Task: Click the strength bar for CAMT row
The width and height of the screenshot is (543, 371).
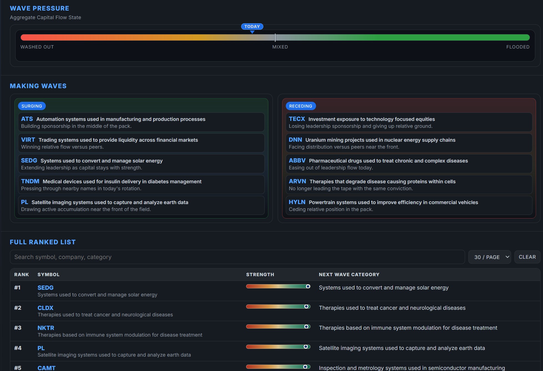Action: point(278,367)
